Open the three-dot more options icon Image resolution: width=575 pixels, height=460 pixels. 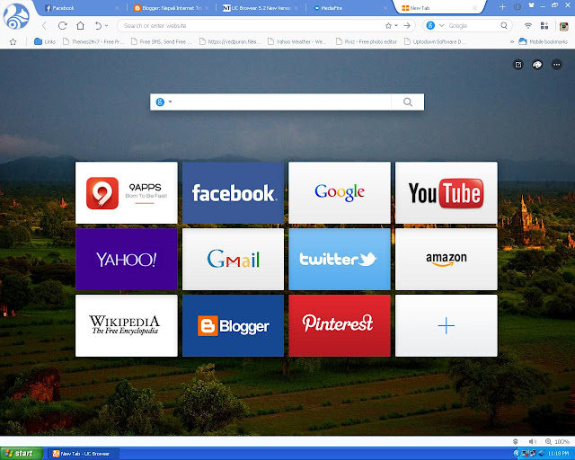[557, 65]
